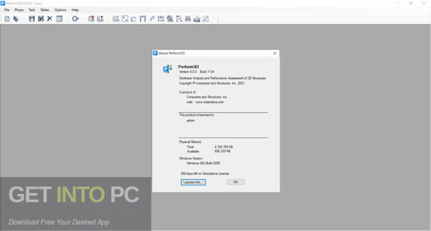The width and height of the screenshot is (431, 231).
Task: Click the load patterns arrows icon
Action: click(x=152, y=19)
